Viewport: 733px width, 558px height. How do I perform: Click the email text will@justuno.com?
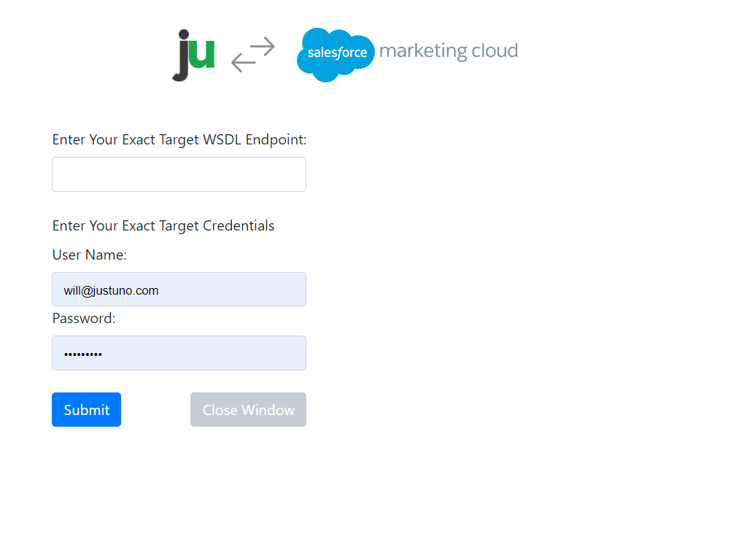coord(110,290)
